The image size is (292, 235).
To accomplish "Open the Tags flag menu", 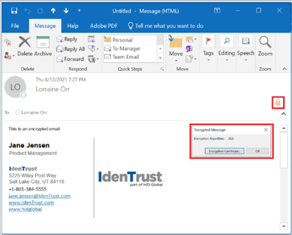I will point(208,48).
